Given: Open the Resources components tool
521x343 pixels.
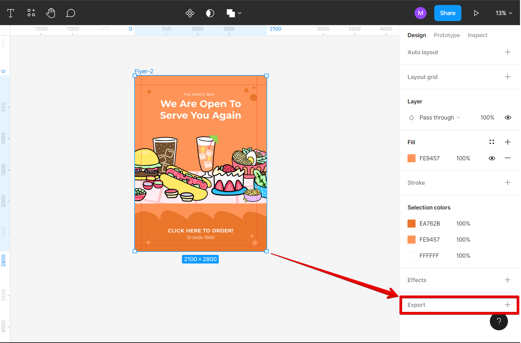Looking at the screenshot, I should pos(31,13).
